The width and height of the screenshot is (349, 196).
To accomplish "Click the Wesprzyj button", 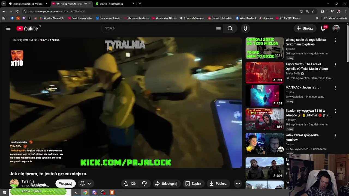I will tap(65, 183).
